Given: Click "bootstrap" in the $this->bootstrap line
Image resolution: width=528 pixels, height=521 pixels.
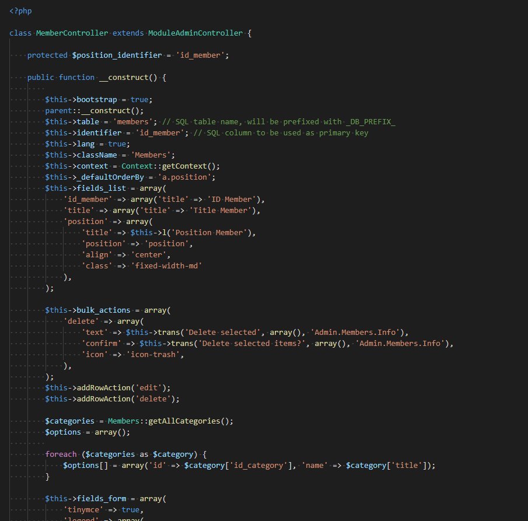Looking at the screenshot, I should click(x=97, y=100).
